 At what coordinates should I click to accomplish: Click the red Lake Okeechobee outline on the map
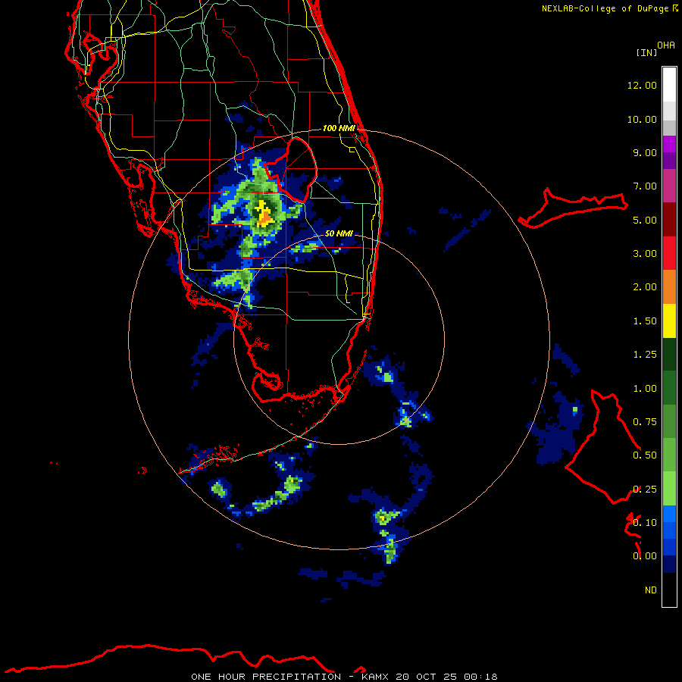coord(291,170)
